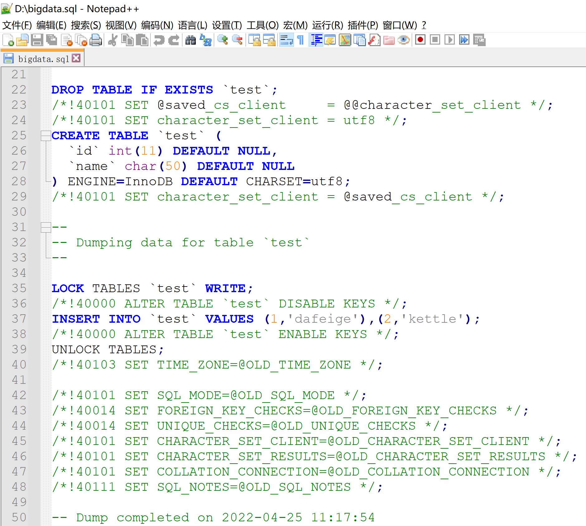Cut selection with the scissors icon
The width and height of the screenshot is (586, 526).
[113, 40]
